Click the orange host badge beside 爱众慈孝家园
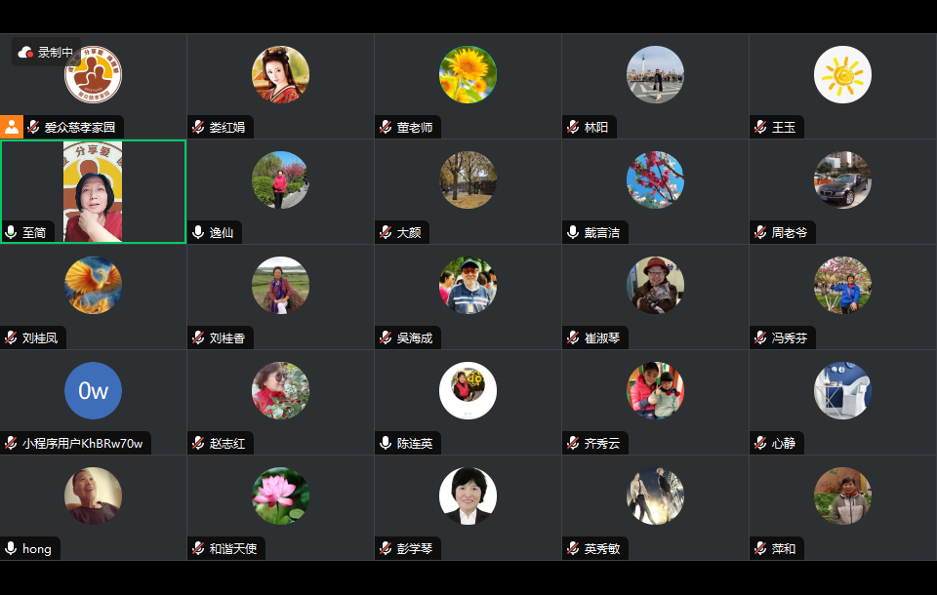 12,127
